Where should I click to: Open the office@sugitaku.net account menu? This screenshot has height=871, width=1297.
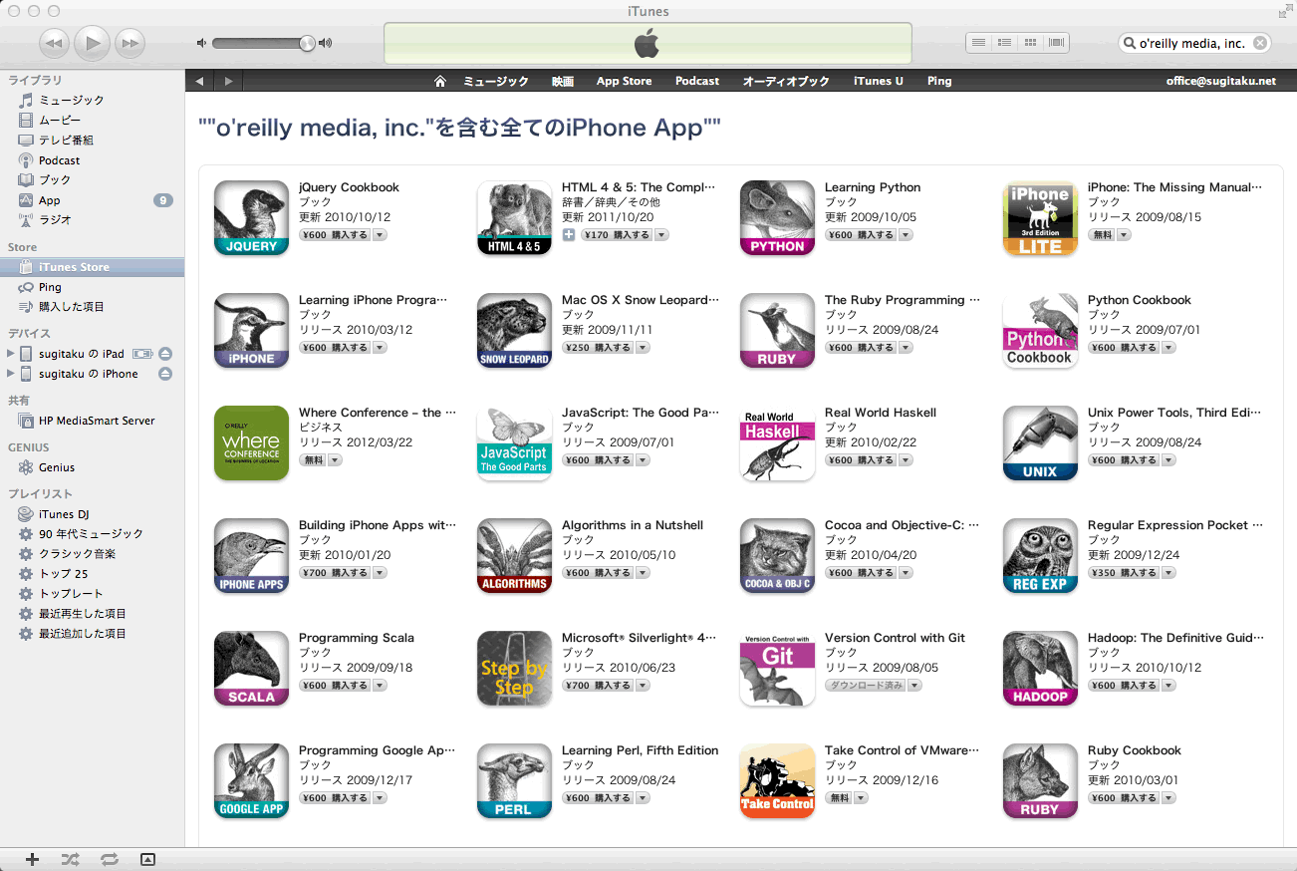pos(1221,81)
